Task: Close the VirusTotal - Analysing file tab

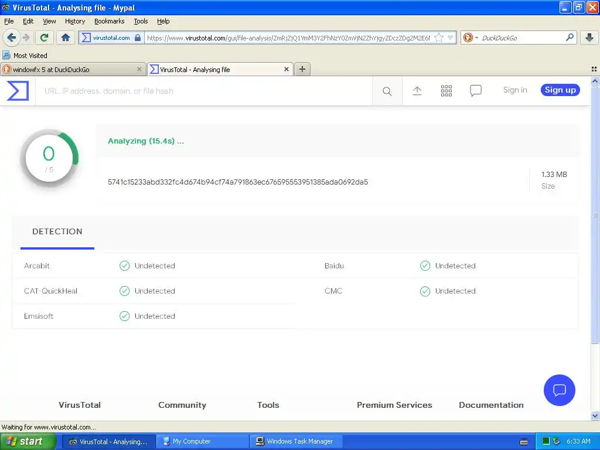Action: tap(286, 69)
